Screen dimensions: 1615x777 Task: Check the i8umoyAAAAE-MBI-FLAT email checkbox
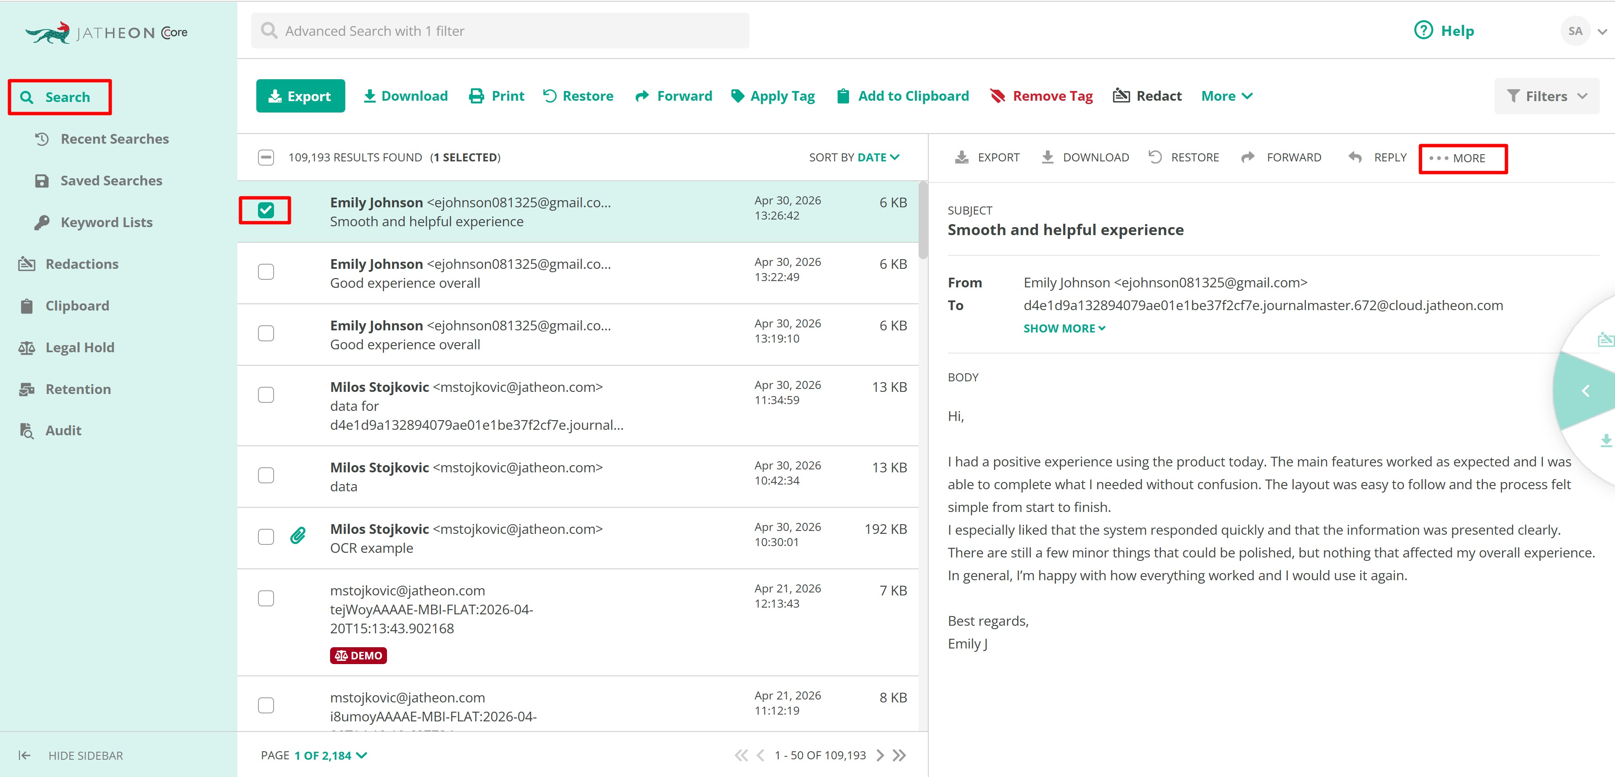pos(266,705)
